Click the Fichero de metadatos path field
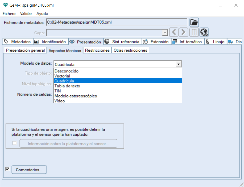The width and height of the screenshot is (244, 187). coord(117,23)
